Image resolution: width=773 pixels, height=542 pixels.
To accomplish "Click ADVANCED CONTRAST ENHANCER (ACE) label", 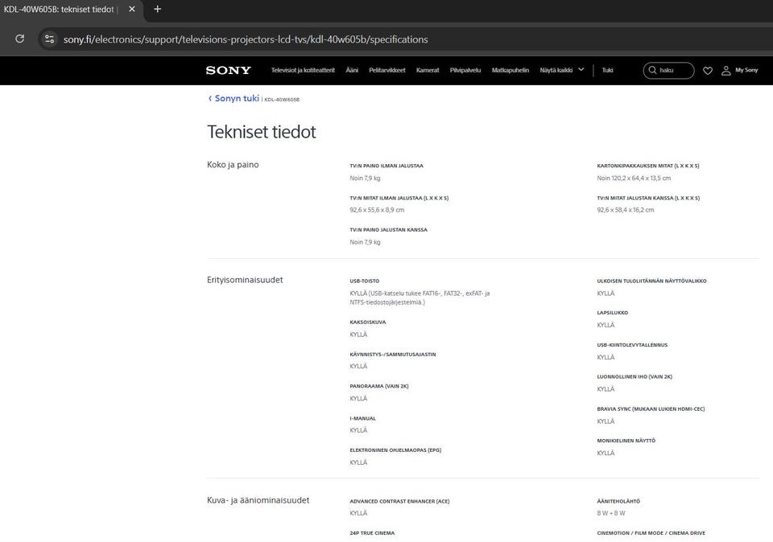I will pos(400,502).
